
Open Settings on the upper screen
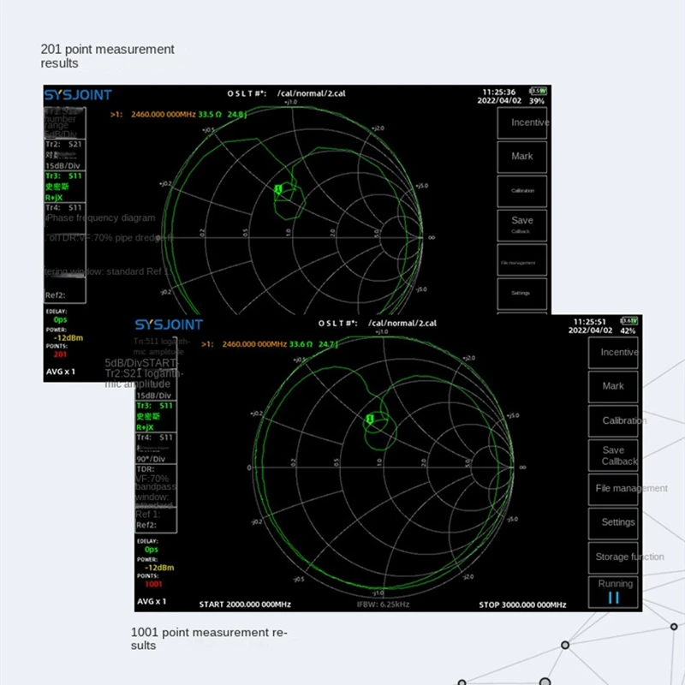pos(522,294)
